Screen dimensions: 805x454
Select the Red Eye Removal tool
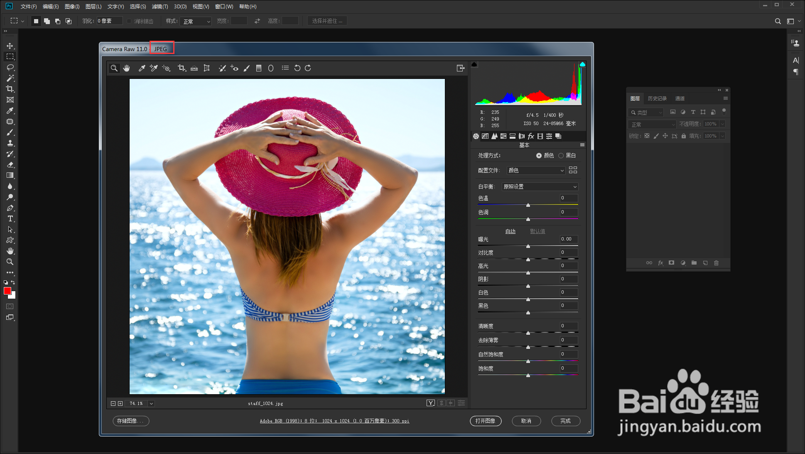tap(234, 68)
